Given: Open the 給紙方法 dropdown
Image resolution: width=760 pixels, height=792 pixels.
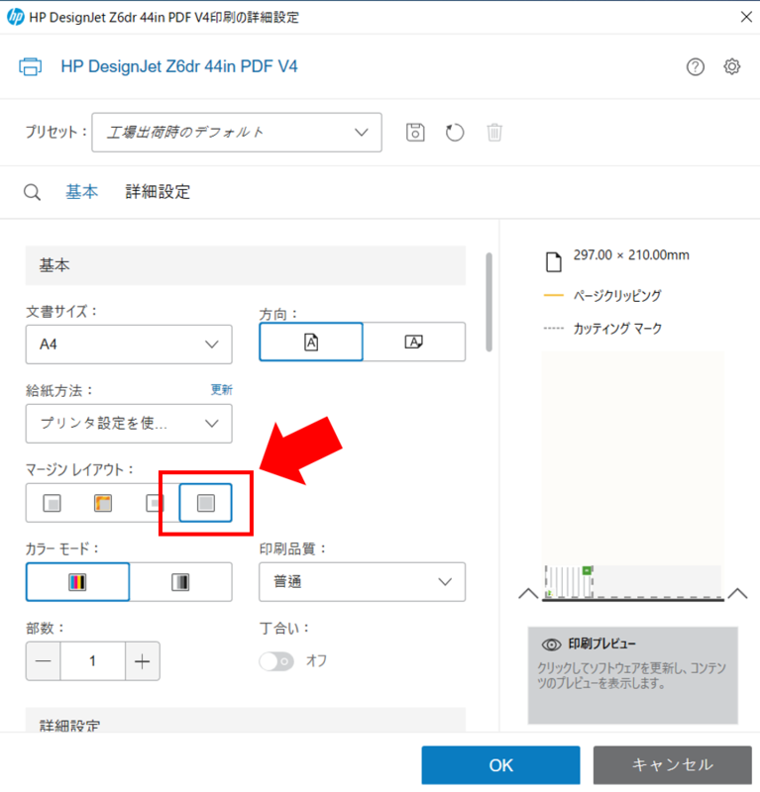Looking at the screenshot, I should [x=129, y=424].
